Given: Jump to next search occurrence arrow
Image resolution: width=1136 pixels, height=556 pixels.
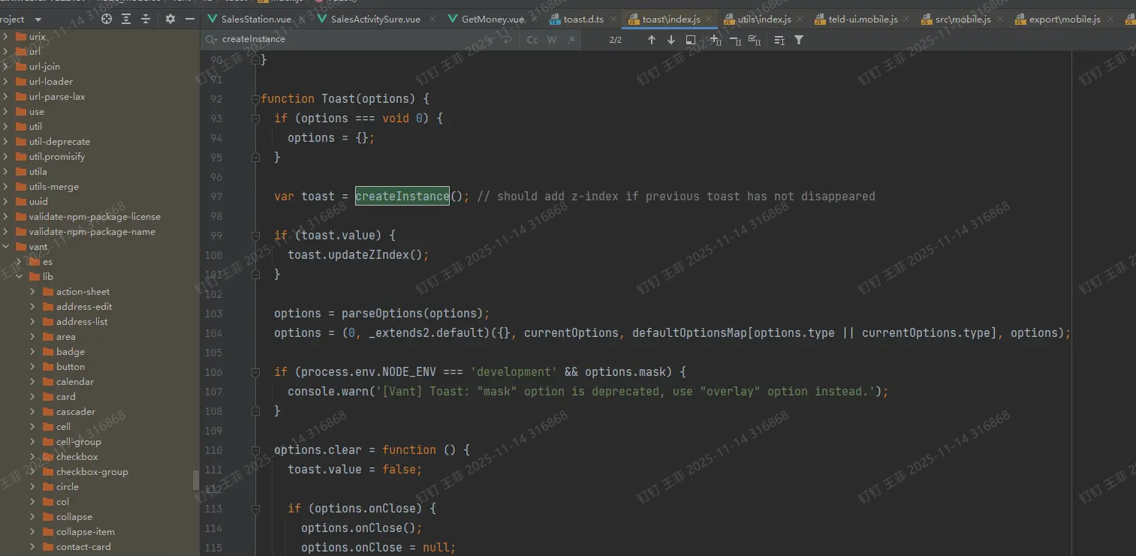Looking at the screenshot, I should [670, 40].
